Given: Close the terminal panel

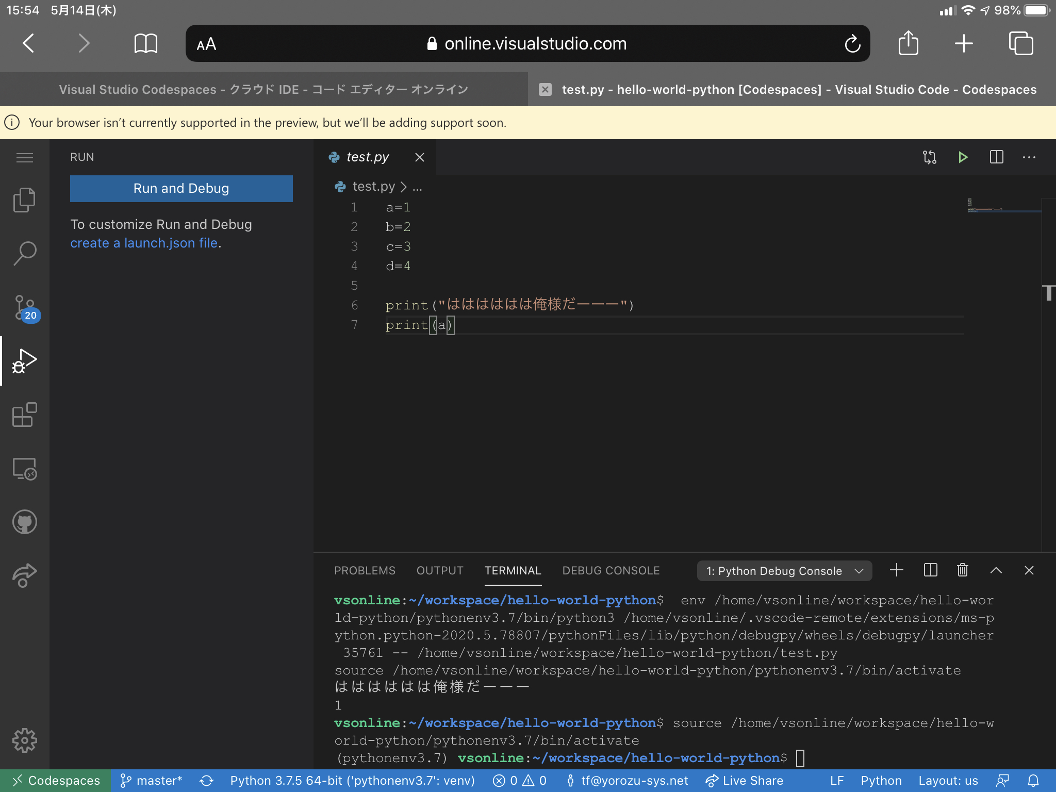Looking at the screenshot, I should 1029,570.
